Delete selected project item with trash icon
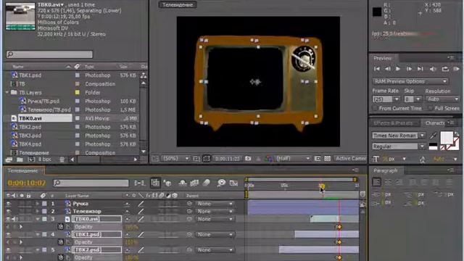 [62, 159]
